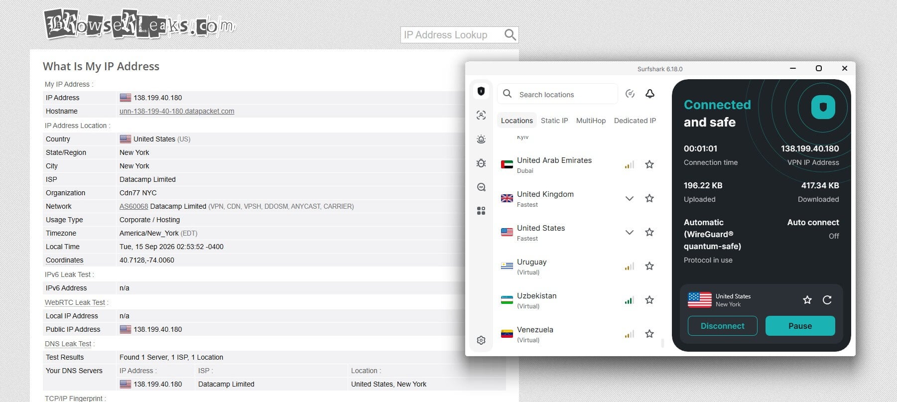Screen dimensions: 897x402
Task: Favorite the Uruguay location
Action: pyautogui.click(x=649, y=266)
